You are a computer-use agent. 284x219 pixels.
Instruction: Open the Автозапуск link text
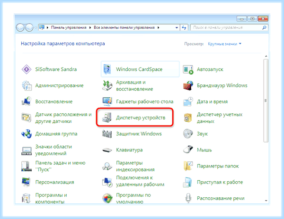[210, 69]
